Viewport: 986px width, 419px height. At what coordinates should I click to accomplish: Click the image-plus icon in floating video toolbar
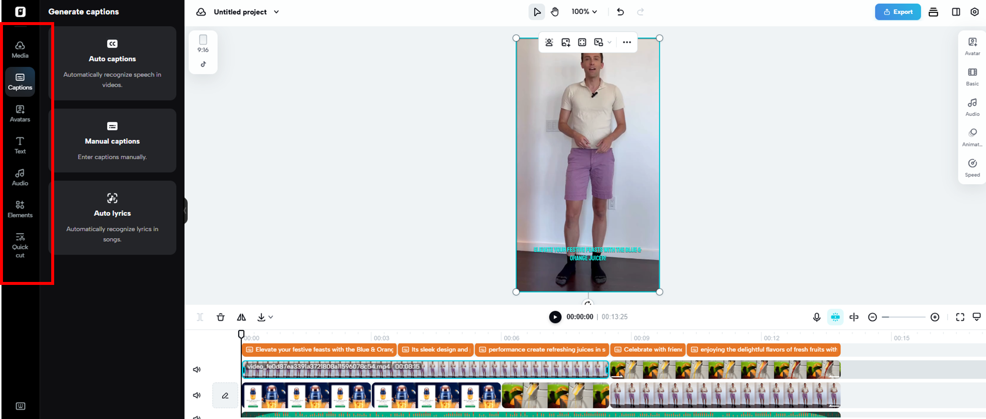coord(566,42)
